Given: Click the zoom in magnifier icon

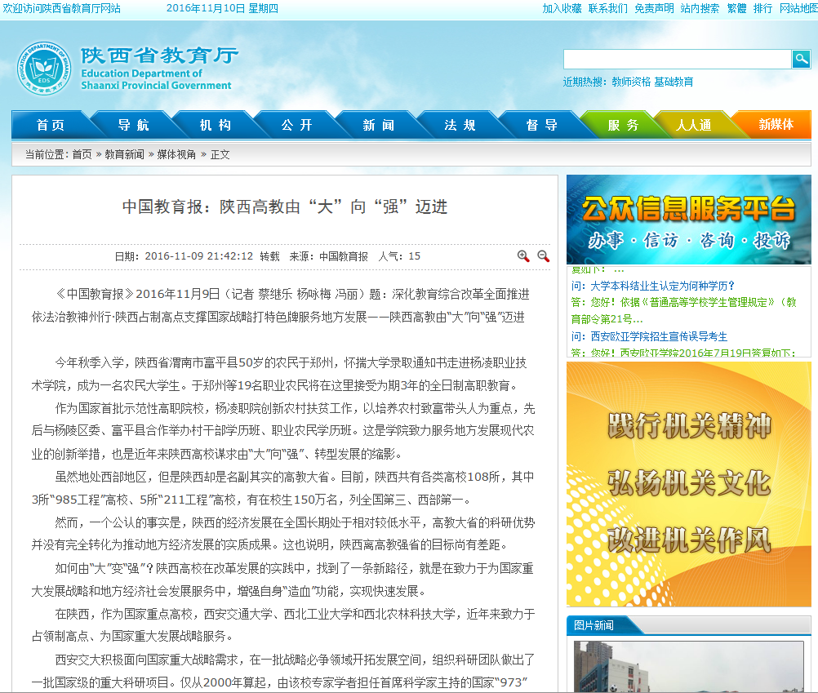Looking at the screenshot, I should [x=523, y=256].
